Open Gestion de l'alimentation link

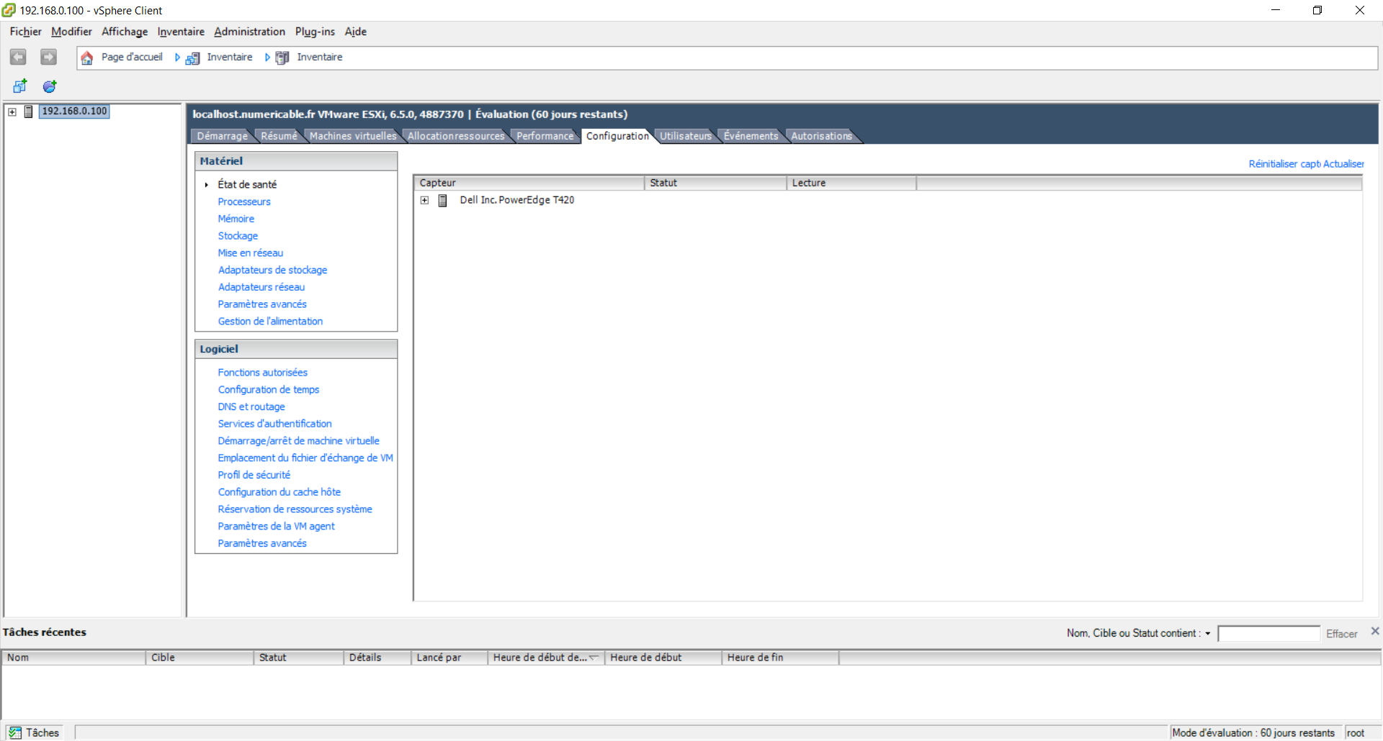coord(270,322)
